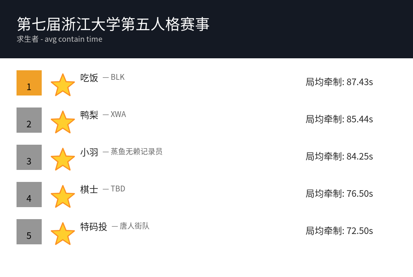
Task: Open player name 鸭梨
Action: [x=89, y=115]
